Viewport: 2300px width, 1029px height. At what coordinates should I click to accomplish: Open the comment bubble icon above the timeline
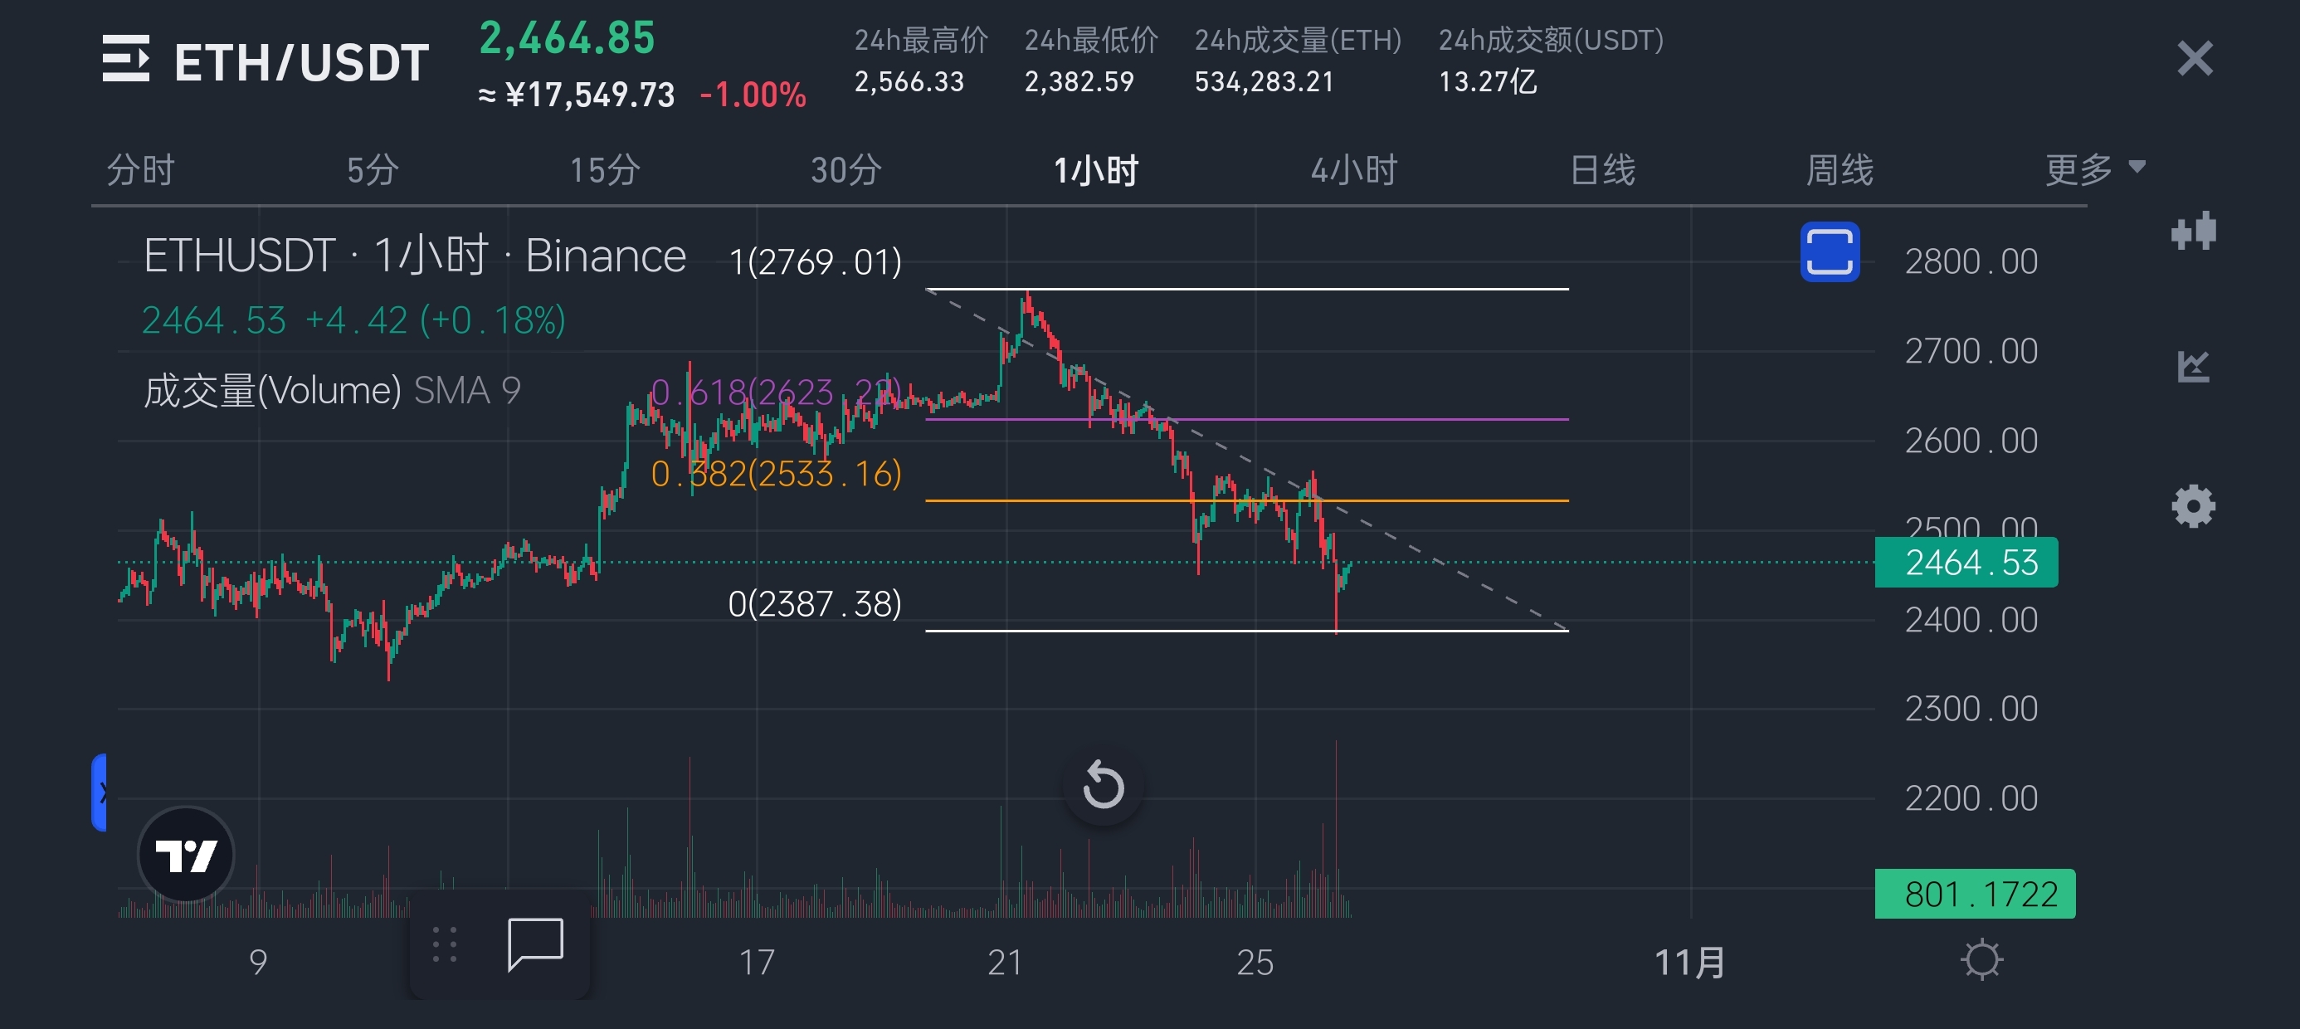point(535,944)
